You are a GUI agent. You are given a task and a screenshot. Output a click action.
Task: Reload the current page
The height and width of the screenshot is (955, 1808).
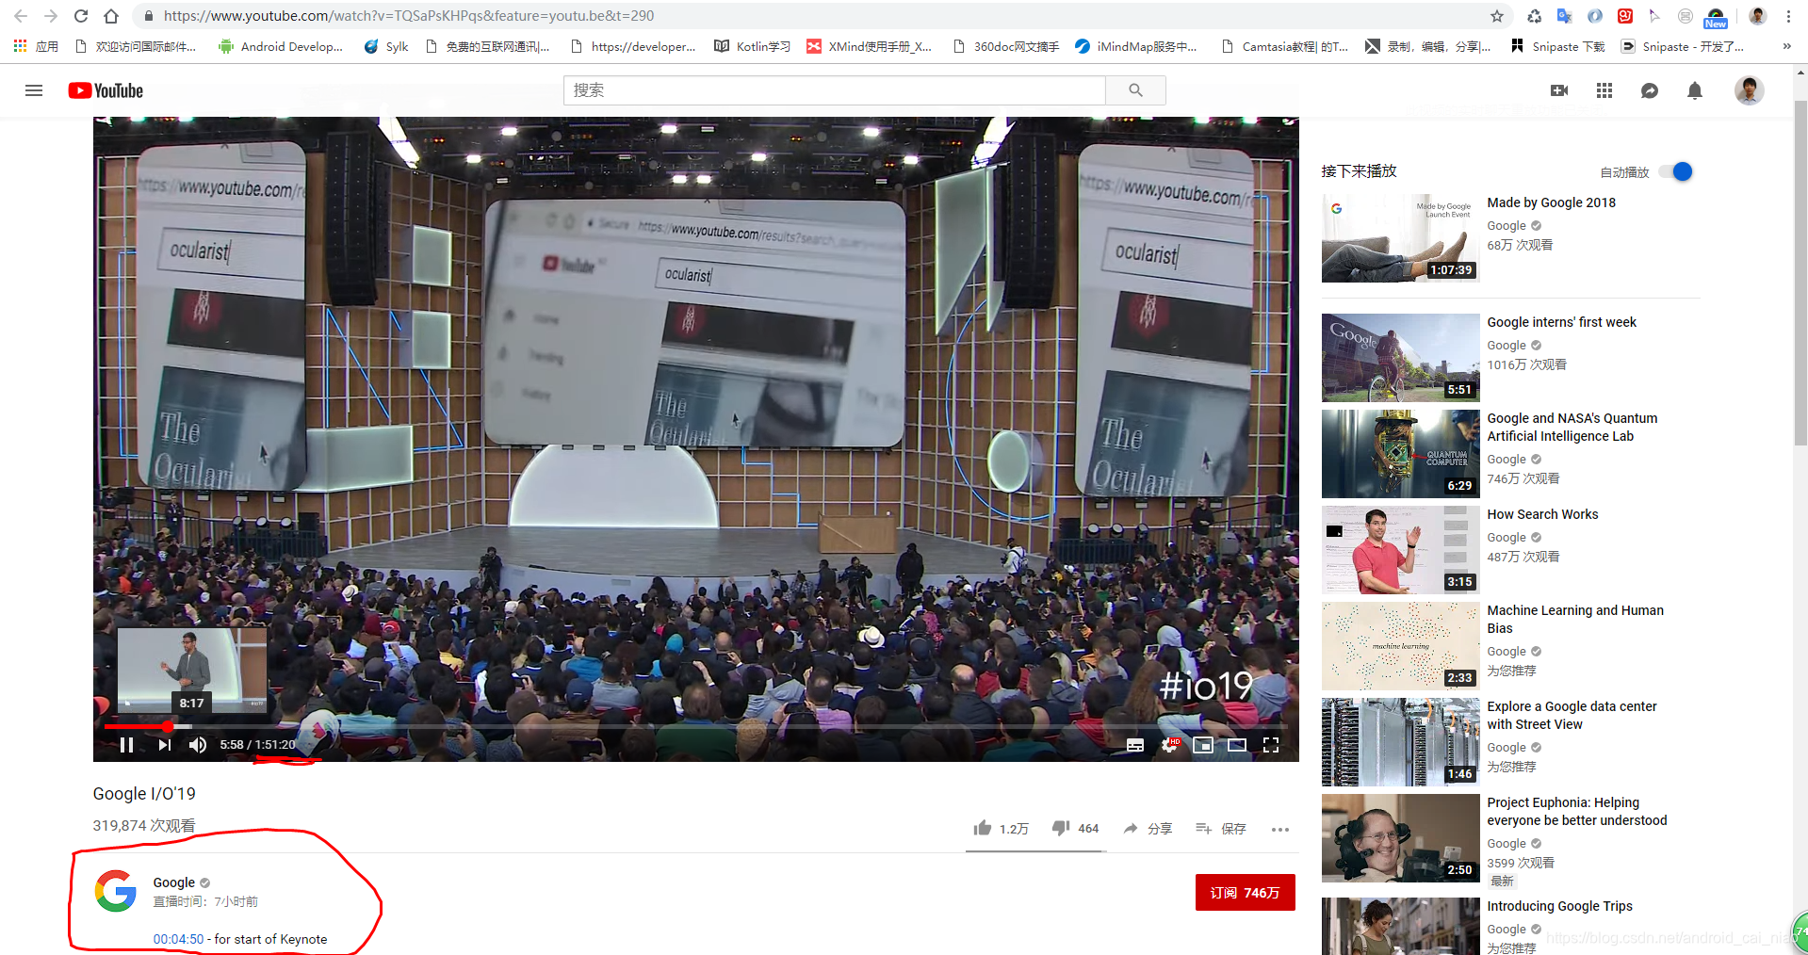(x=81, y=16)
